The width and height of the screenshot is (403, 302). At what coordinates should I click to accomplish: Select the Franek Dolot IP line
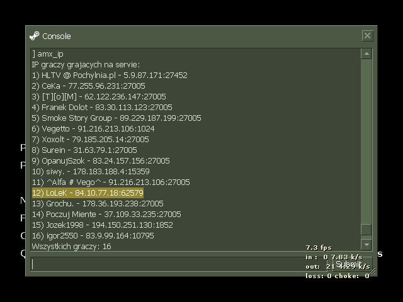click(x=102, y=107)
